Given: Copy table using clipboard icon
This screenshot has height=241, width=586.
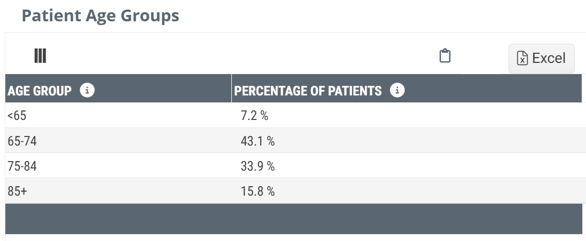Looking at the screenshot, I should pos(445,55).
